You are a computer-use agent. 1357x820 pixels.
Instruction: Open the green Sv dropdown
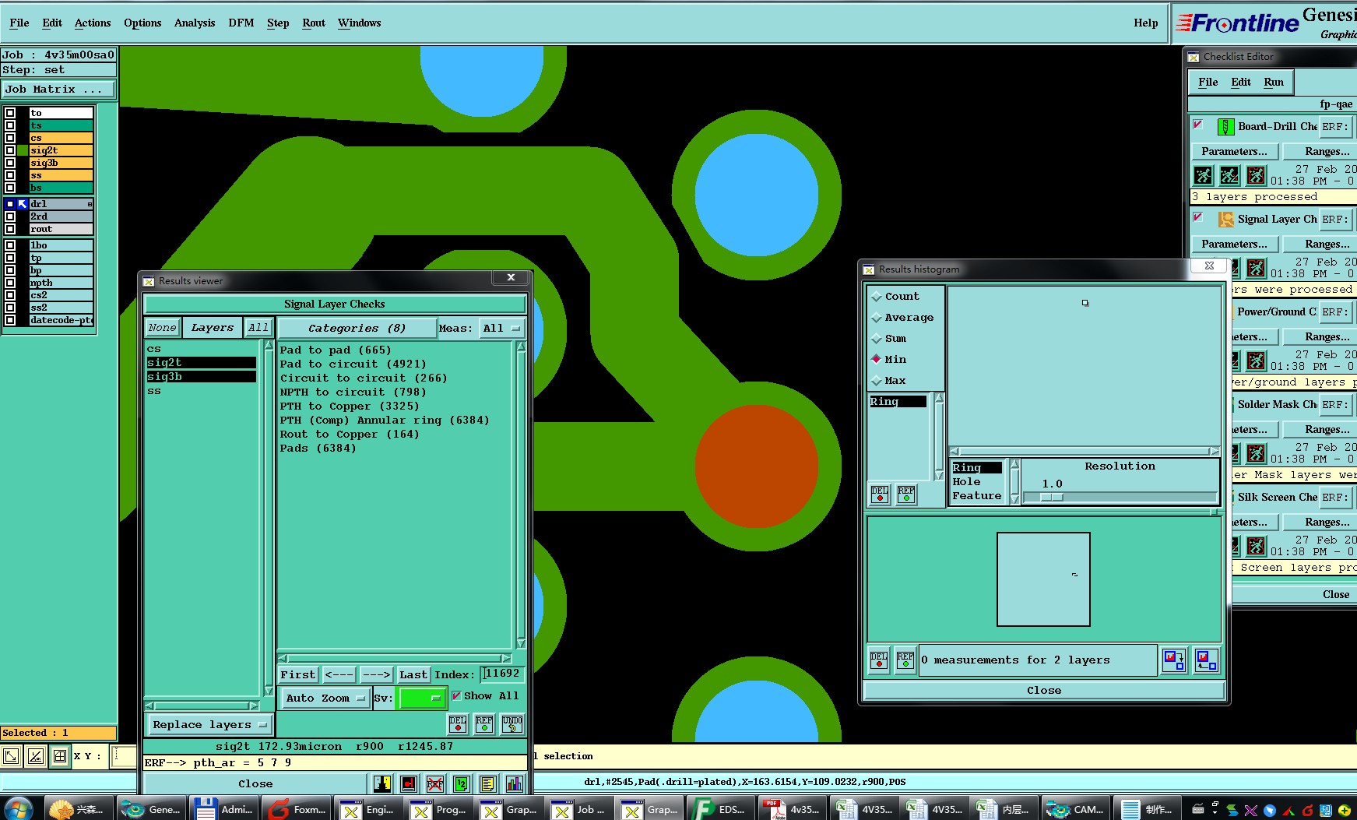[421, 699]
